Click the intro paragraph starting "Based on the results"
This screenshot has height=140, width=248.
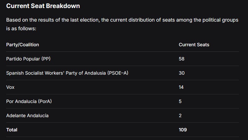click(93, 20)
